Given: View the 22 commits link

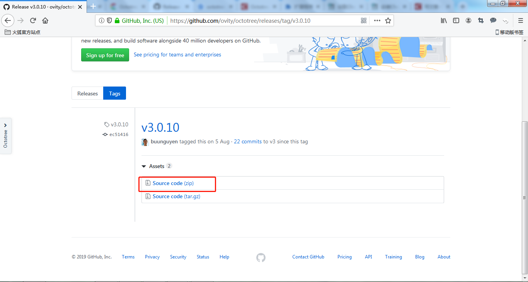Looking at the screenshot, I should point(248,142).
